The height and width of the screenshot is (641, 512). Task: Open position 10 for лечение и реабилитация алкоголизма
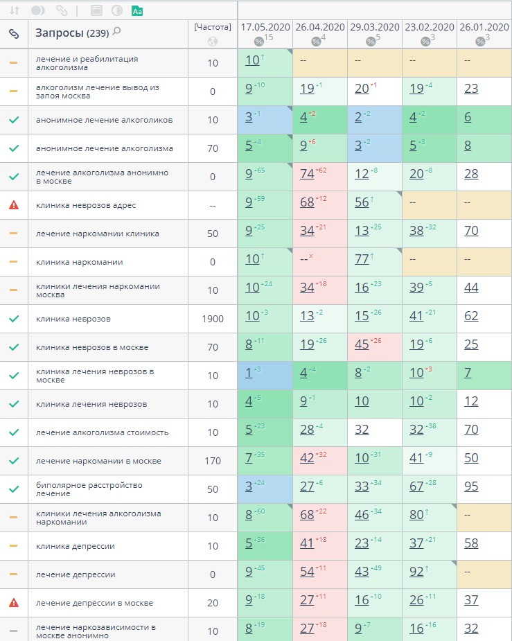(x=252, y=60)
